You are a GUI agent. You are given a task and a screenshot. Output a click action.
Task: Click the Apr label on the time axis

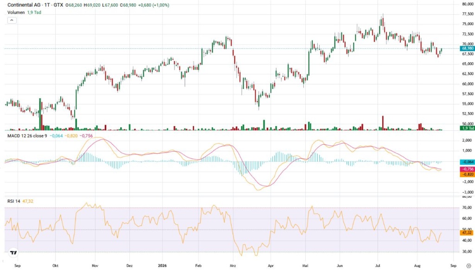(x=271, y=265)
